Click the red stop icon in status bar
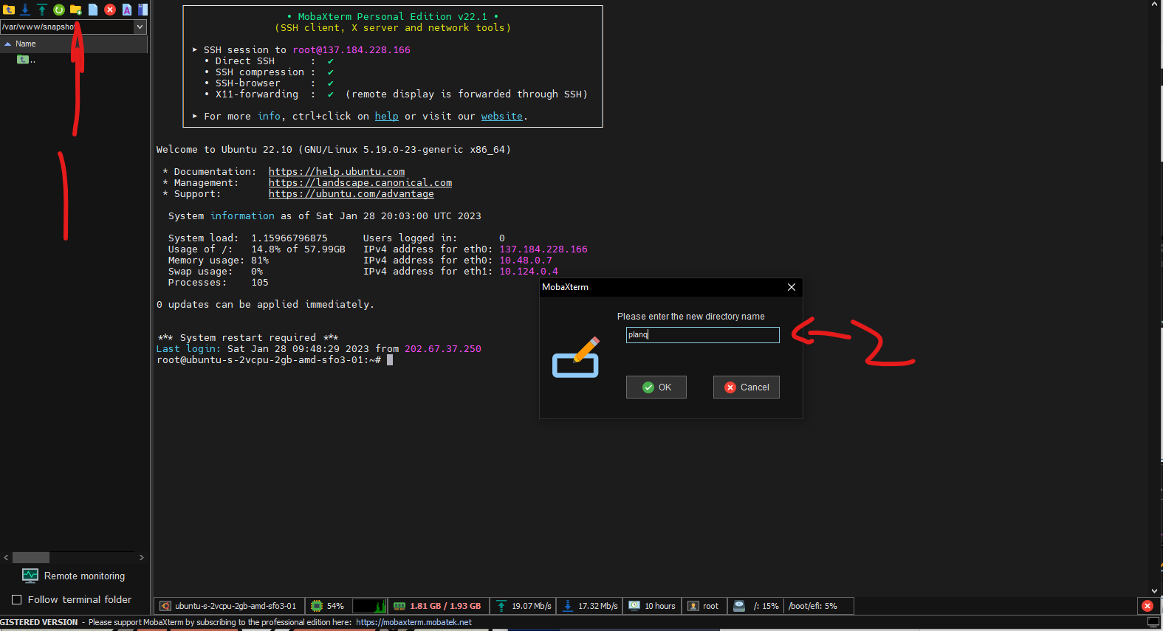 click(x=1147, y=606)
